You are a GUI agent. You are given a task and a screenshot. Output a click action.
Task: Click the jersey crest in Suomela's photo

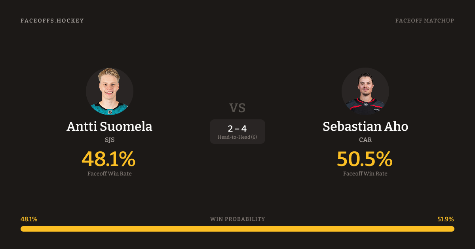110,112
